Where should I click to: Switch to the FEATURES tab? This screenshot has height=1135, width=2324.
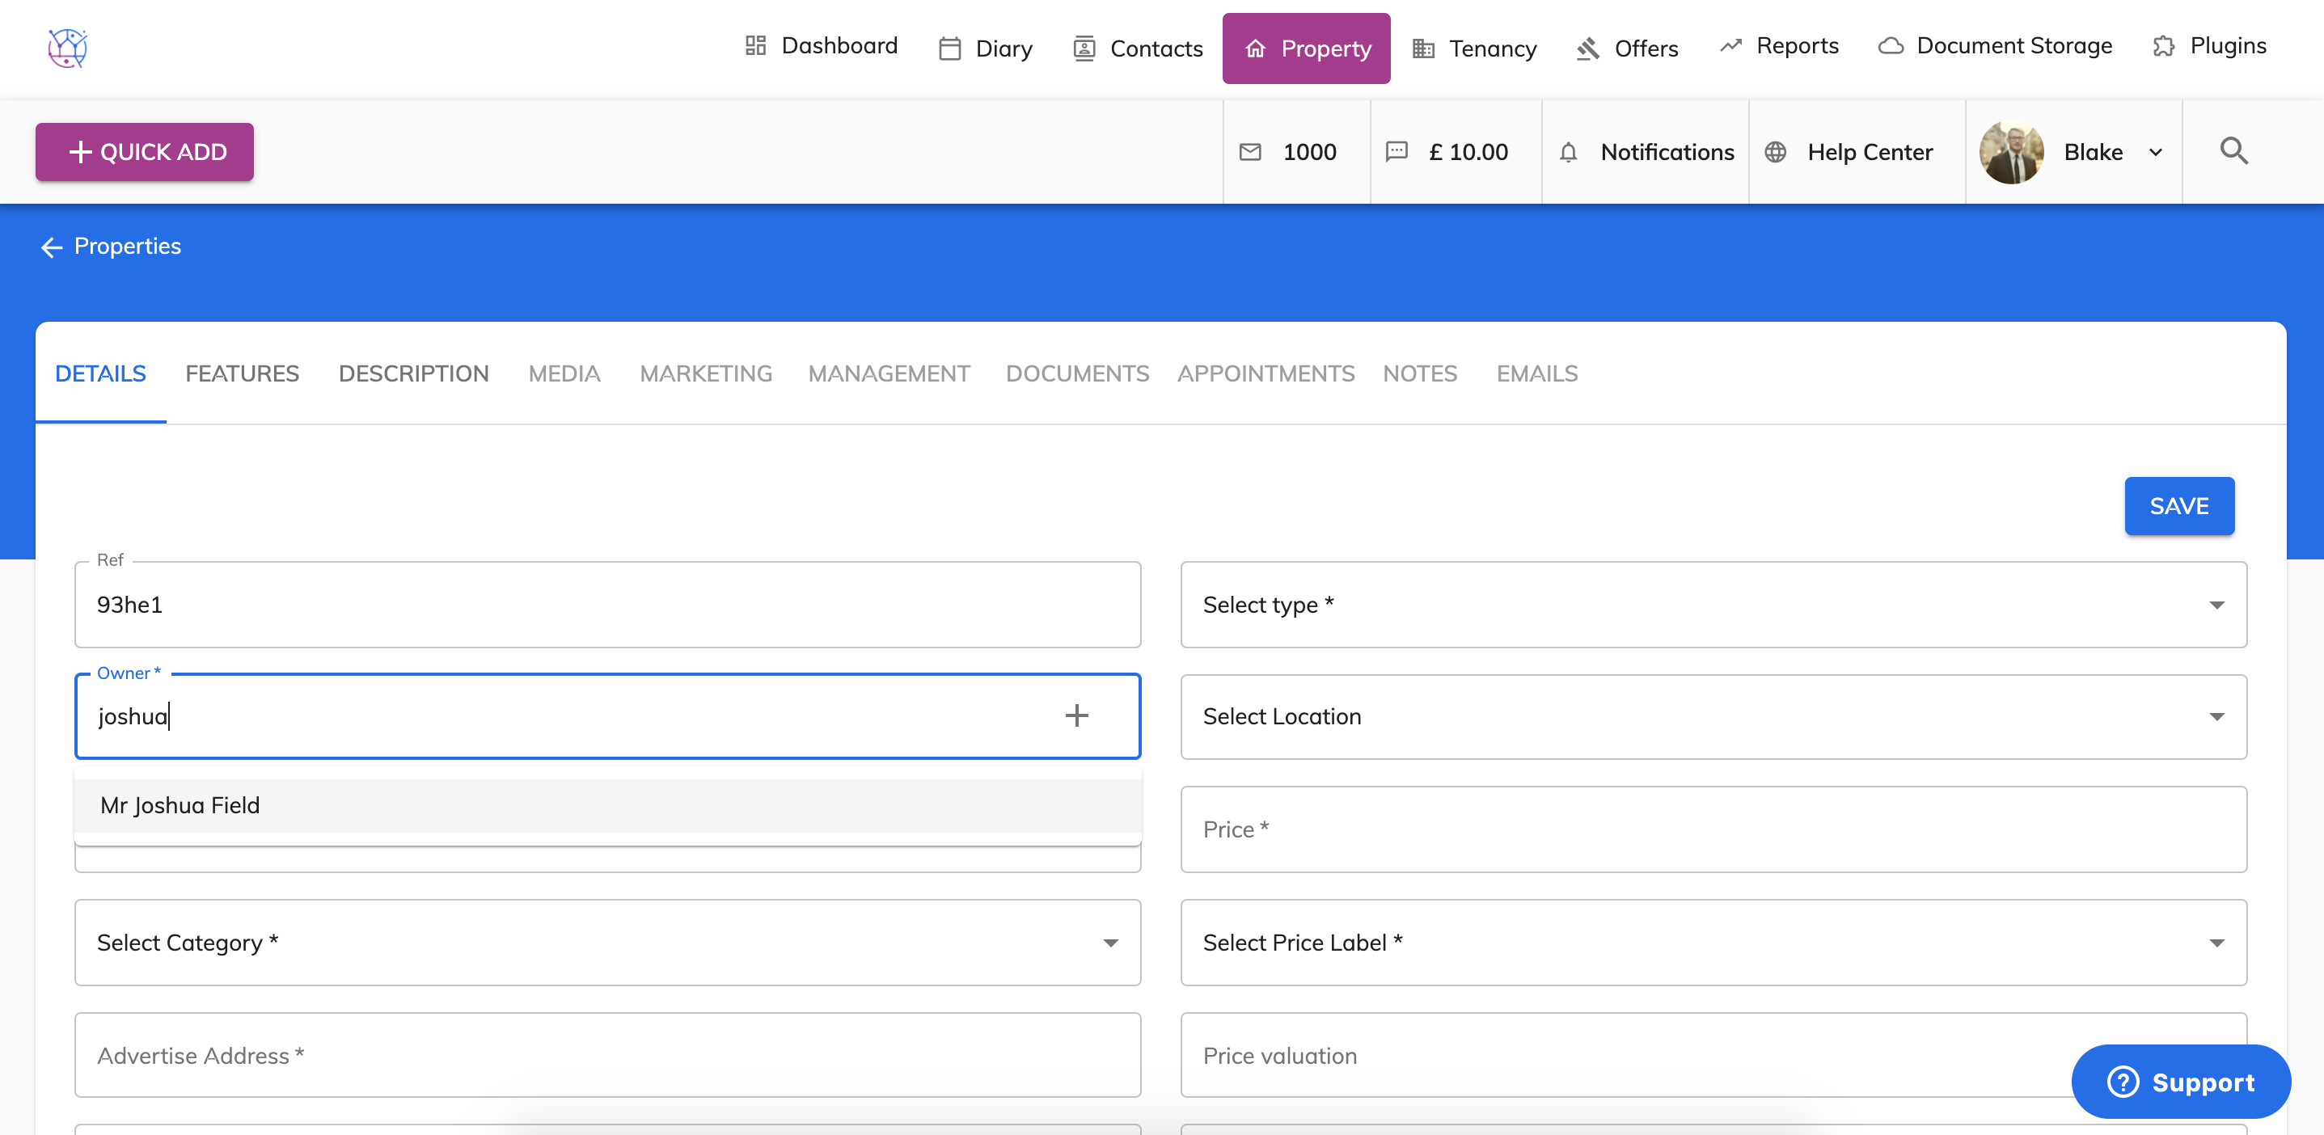tap(242, 373)
